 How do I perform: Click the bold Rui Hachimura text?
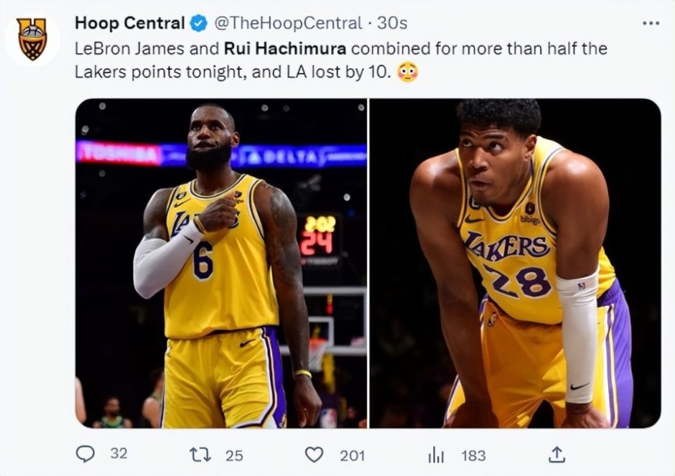287,49
